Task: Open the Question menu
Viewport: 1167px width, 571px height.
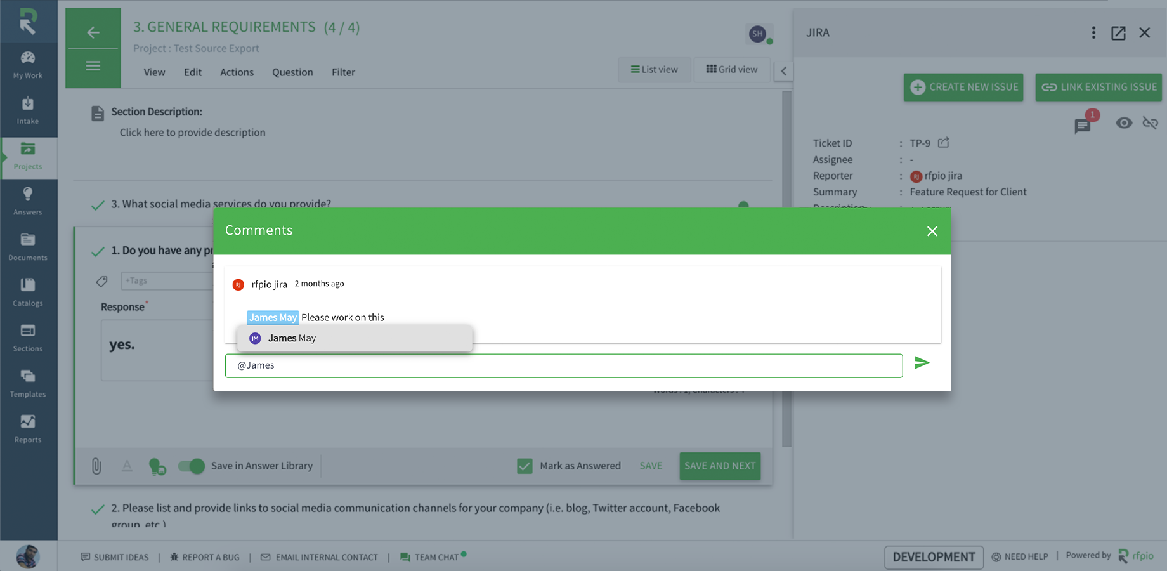Action: pos(292,72)
